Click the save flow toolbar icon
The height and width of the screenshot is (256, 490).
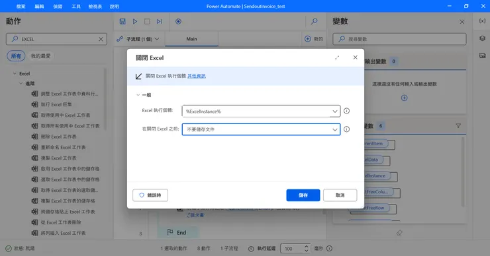click(x=122, y=22)
